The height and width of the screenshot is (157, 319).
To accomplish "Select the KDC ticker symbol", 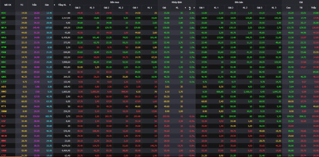I will pos(4,67).
